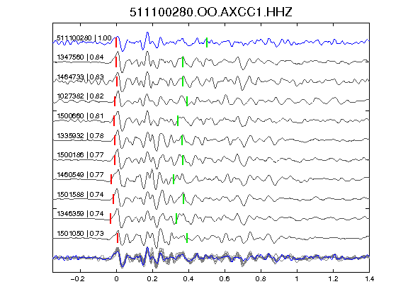This screenshot has height=306, width=408.
Task: Click the x-axis tick label 0.6
Action: [x=225, y=279]
